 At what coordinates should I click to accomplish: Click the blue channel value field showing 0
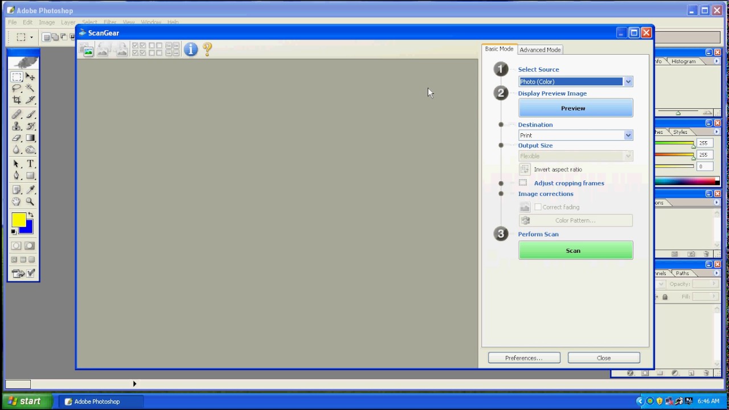pos(706,166)
